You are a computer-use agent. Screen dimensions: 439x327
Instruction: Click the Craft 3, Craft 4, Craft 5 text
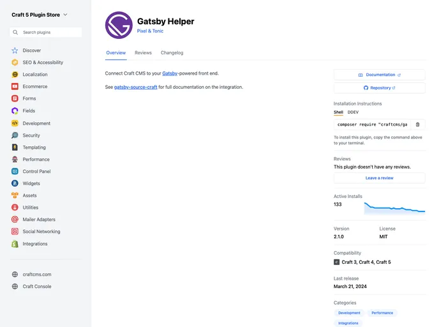366,262
